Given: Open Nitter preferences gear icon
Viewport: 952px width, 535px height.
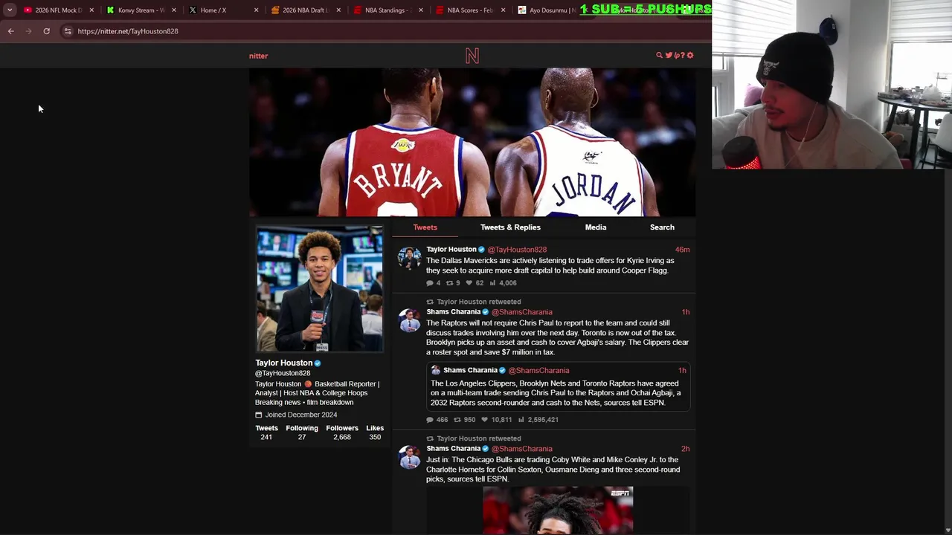Looking at the screenshot, I should 690,55.
